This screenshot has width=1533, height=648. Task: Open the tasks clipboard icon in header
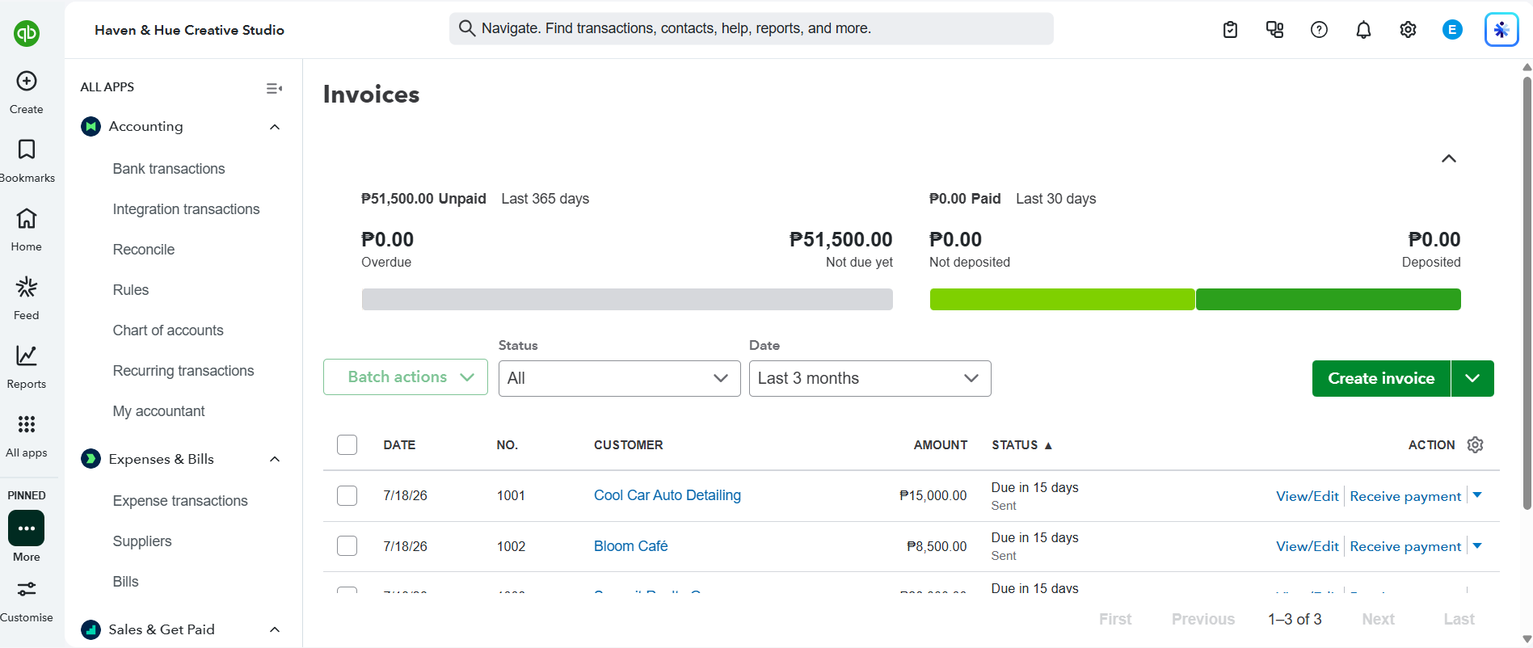pyautogui.click(x=1230, y=30)
